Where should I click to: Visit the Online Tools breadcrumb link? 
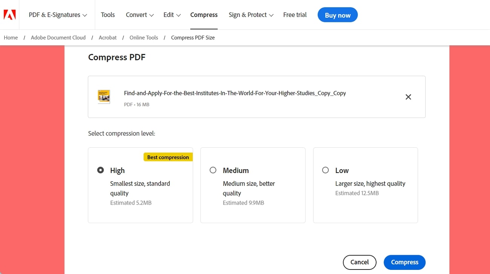(x=144, y=37)
